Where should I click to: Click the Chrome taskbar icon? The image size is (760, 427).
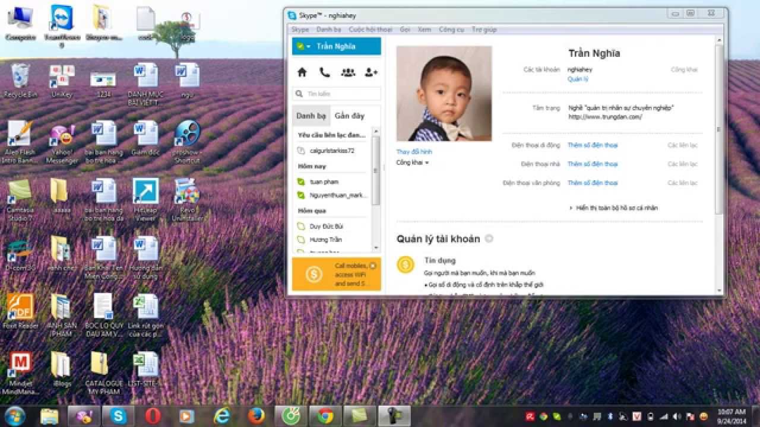pos(325,416)
